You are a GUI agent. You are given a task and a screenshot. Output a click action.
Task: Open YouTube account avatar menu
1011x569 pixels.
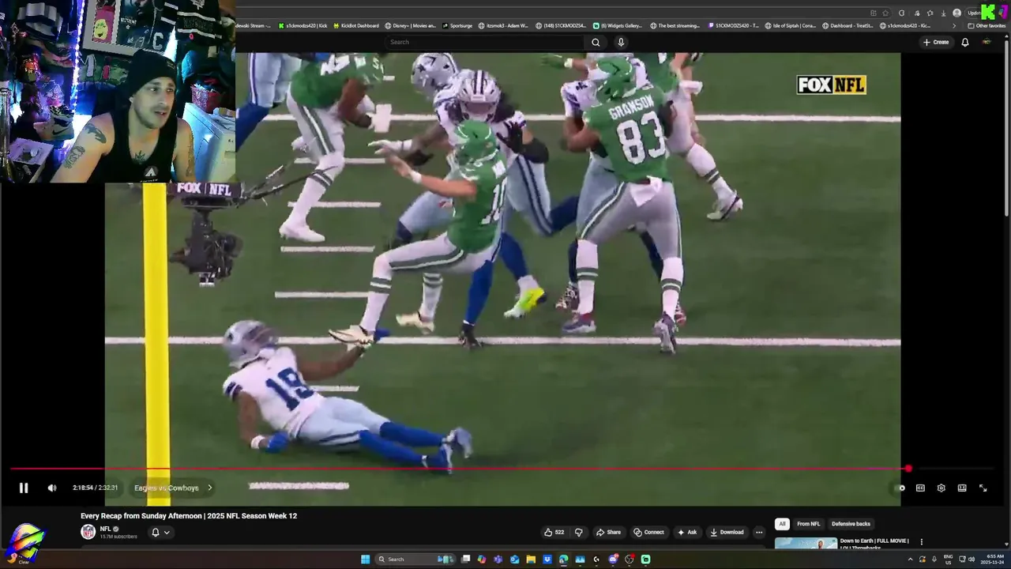coord(987,42)
